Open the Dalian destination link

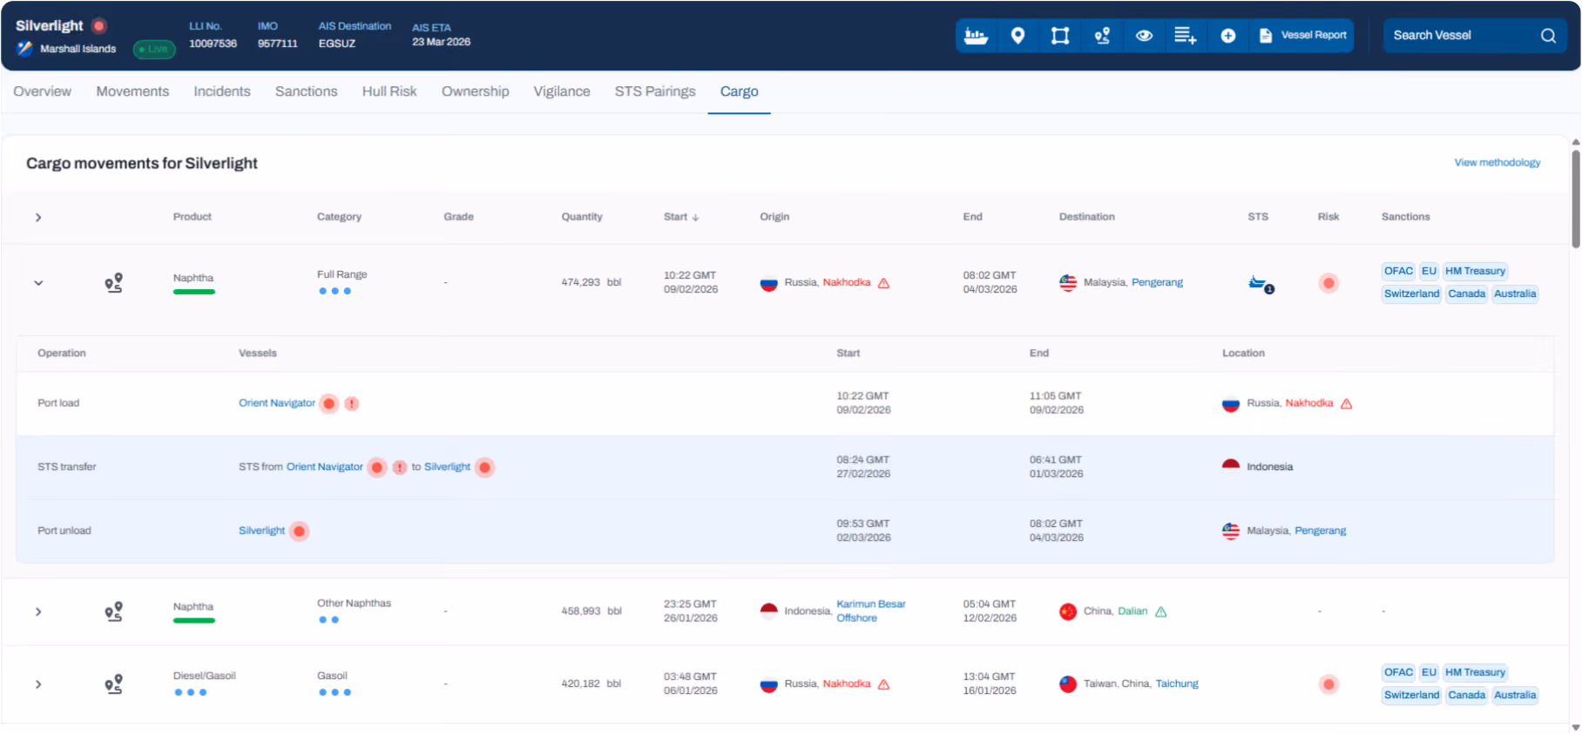click(x=1132, y=611)
